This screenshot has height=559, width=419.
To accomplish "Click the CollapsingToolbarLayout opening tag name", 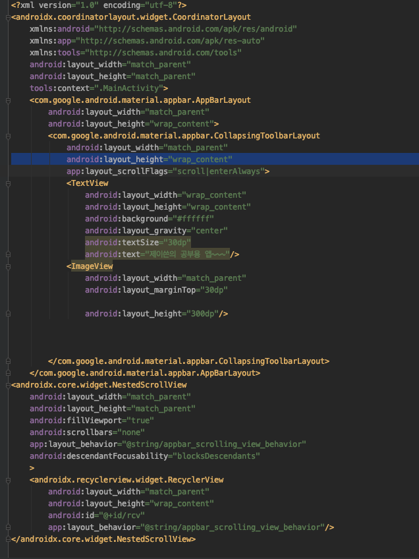I will coord(186,136).
